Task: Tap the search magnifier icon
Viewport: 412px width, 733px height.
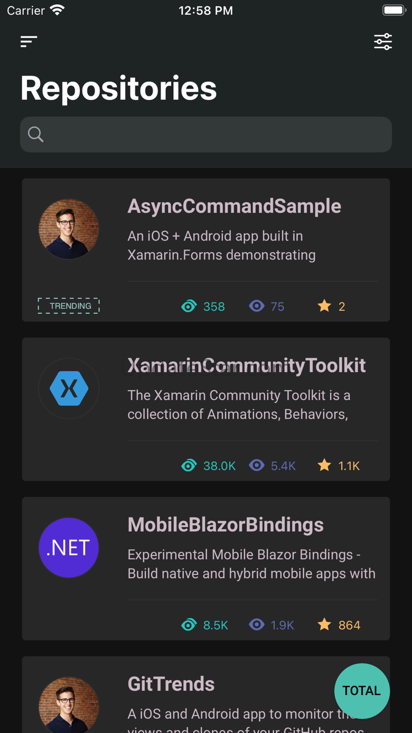Action: click(x=36, y=134)
